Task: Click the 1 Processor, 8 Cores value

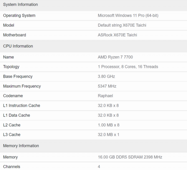Action: (x=128, y=67)
